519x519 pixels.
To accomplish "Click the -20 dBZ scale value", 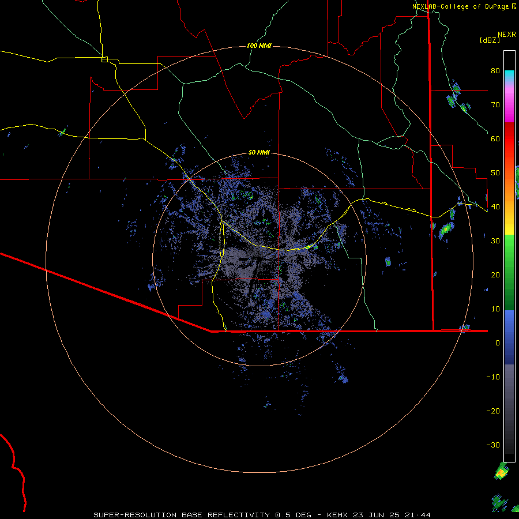I will 493,411.
